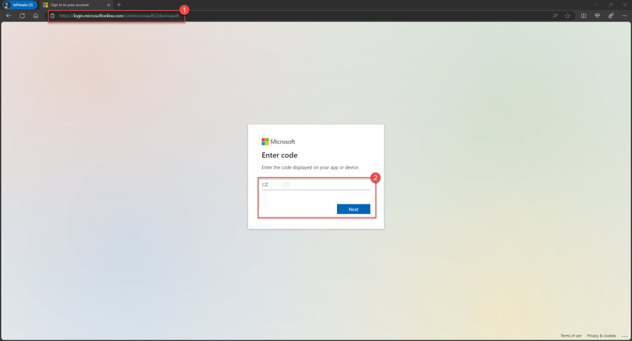The height and width of the screenshot is (341, 632).
Task: Open Browser essentials heart icon
Action: (597, 15)
